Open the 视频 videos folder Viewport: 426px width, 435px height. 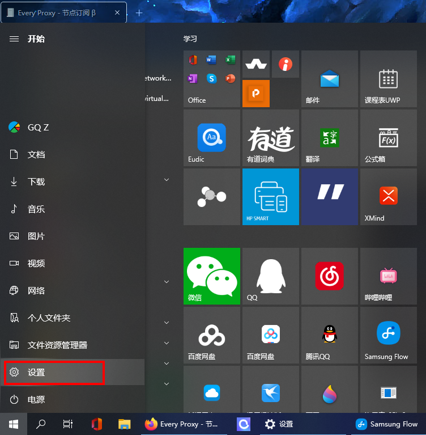tap(72, 263)
